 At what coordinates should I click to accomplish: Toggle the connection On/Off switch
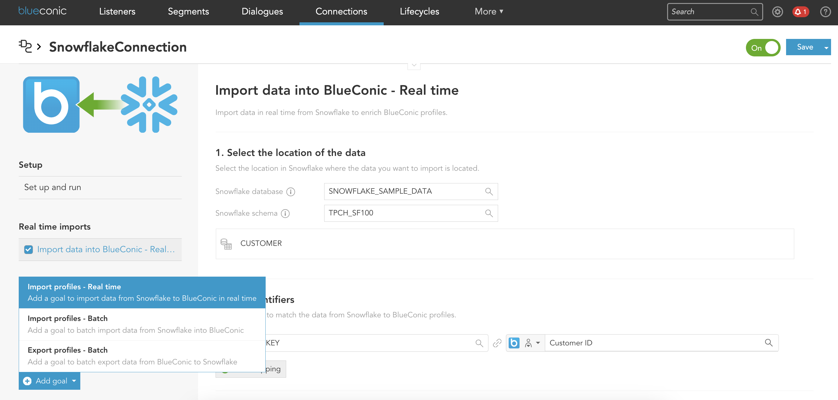[764, 48]
